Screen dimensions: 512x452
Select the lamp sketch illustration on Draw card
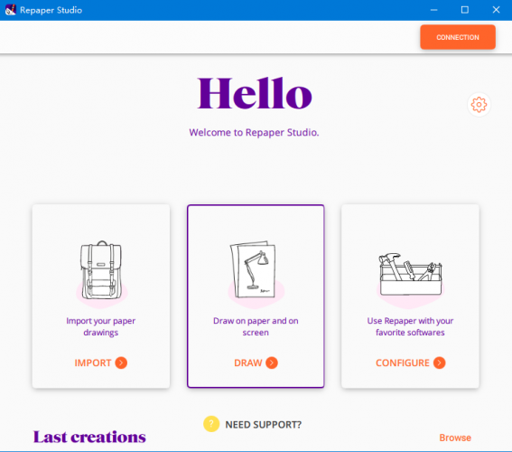tap(256, 274)
